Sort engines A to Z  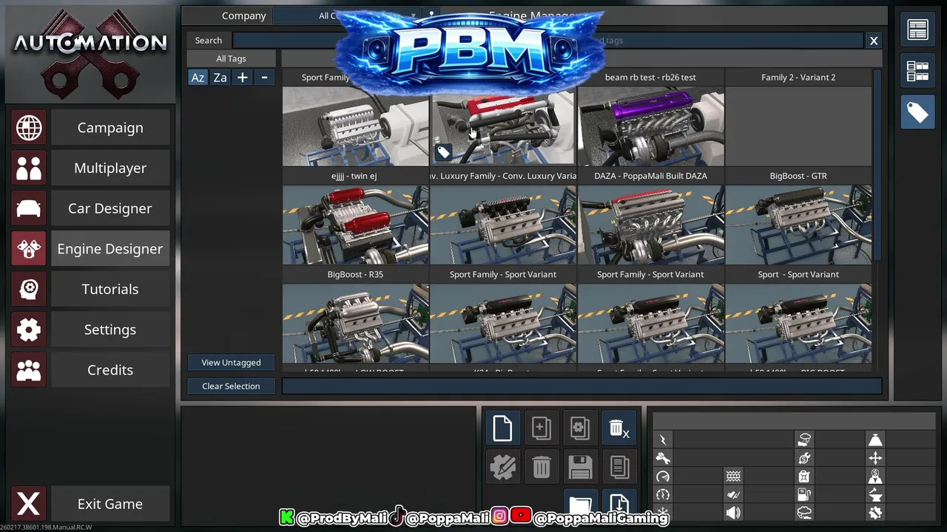[x=198, y=78]
